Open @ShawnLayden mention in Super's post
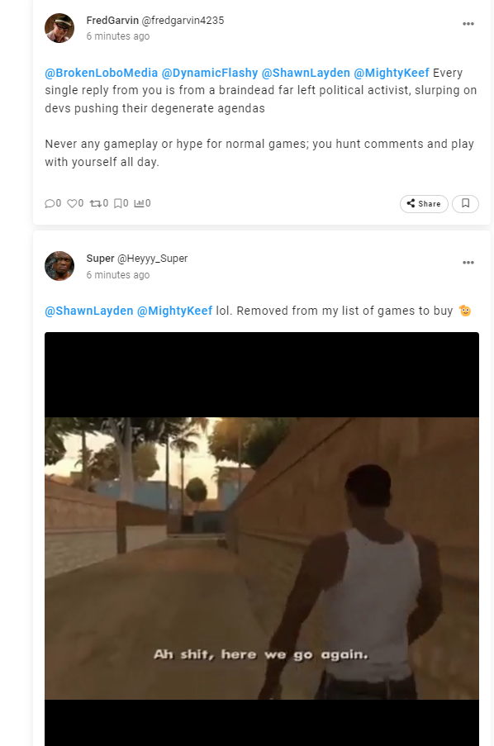 click(89, 311)
